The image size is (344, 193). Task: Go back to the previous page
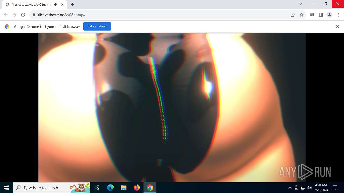click(x=6, y=15)
